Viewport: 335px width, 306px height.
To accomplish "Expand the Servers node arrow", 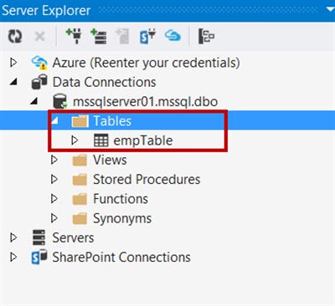I will [13, 237].
